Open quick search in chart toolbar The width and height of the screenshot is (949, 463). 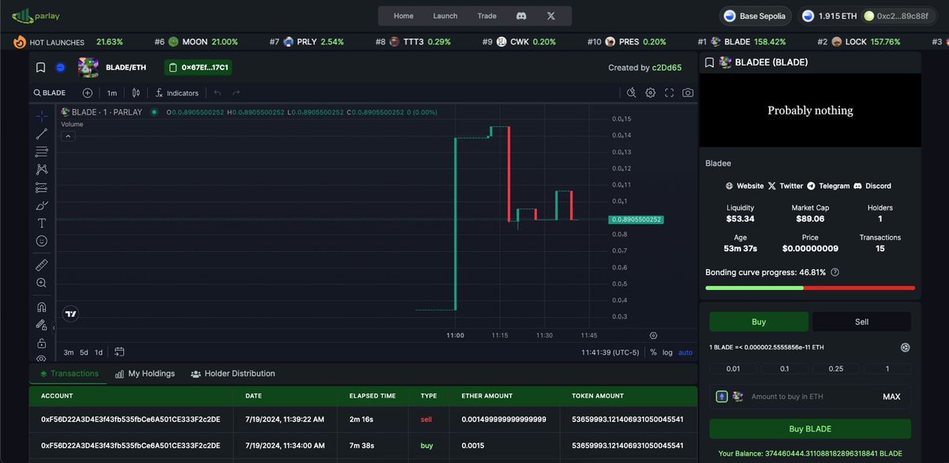tap(631, 92)
